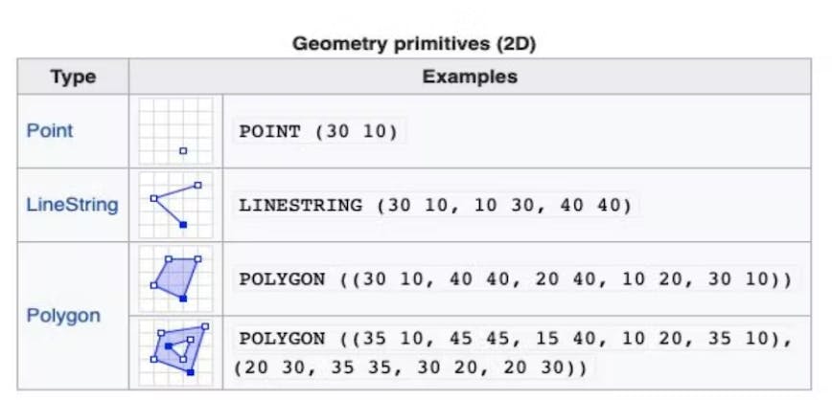Image resolution: width=832 pixels, height=400 pixels.
Task: Click the POLYGON ((30 10, 40 40... code text
Action: point(515,278)
